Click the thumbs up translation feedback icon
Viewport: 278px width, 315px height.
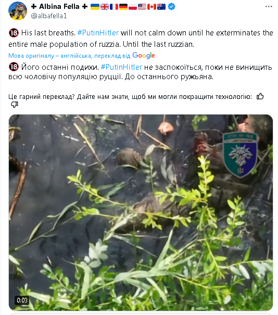[x=260, y=97]
